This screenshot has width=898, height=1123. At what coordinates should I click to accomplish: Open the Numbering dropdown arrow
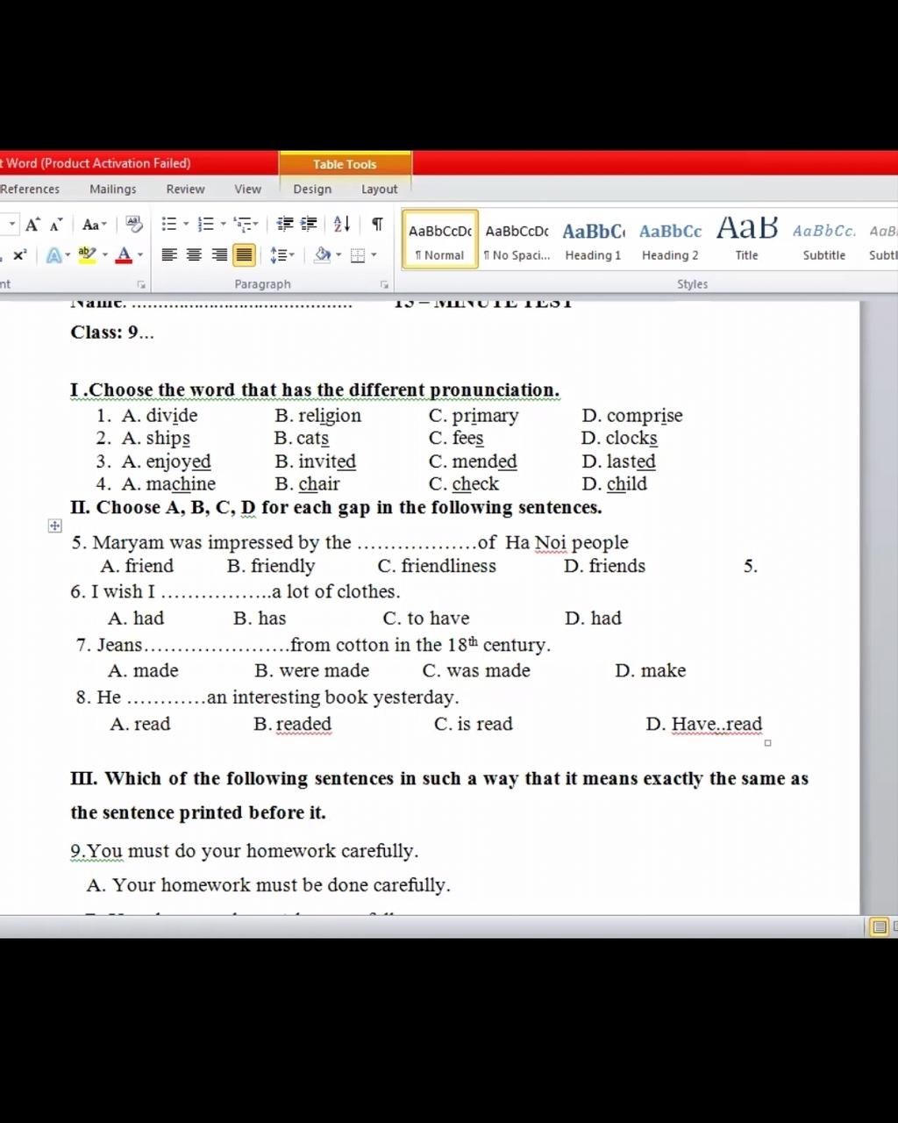[x=223, y=225]
